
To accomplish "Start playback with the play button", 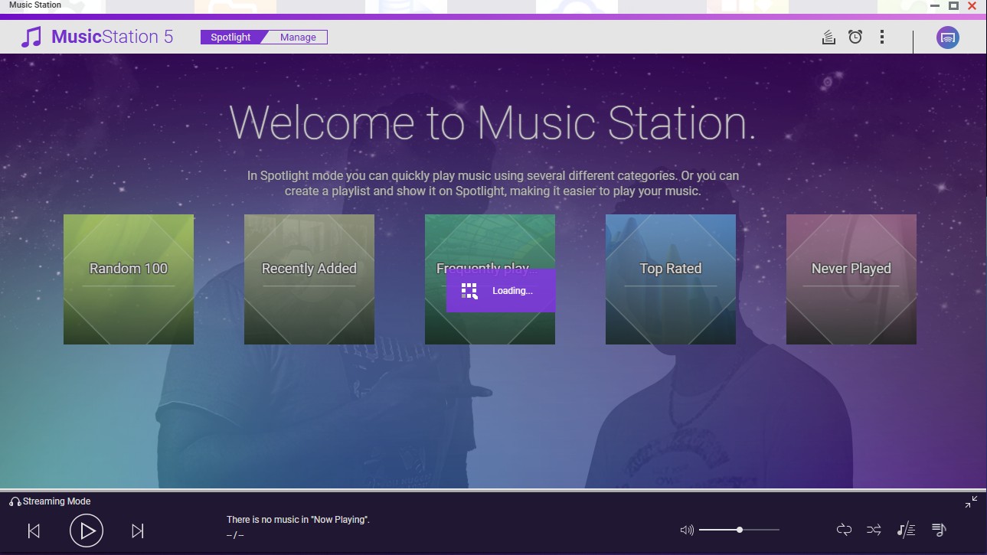I will click(87, 531).
